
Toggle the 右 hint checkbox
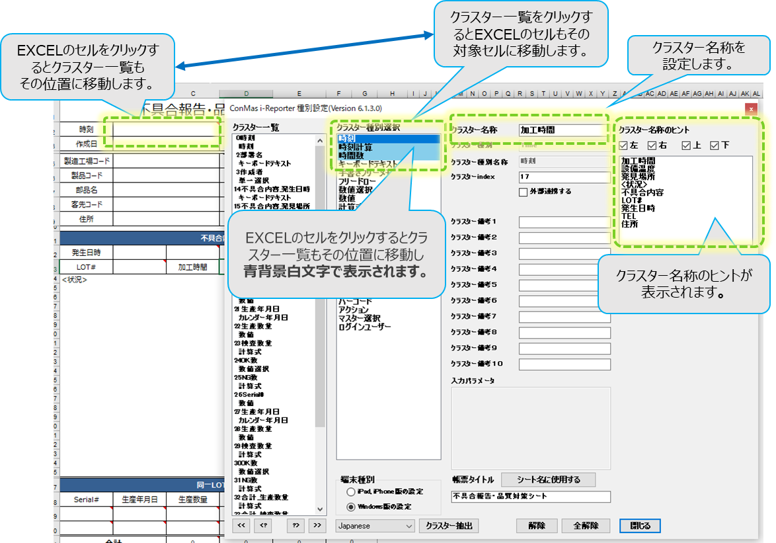coord(652,146)
